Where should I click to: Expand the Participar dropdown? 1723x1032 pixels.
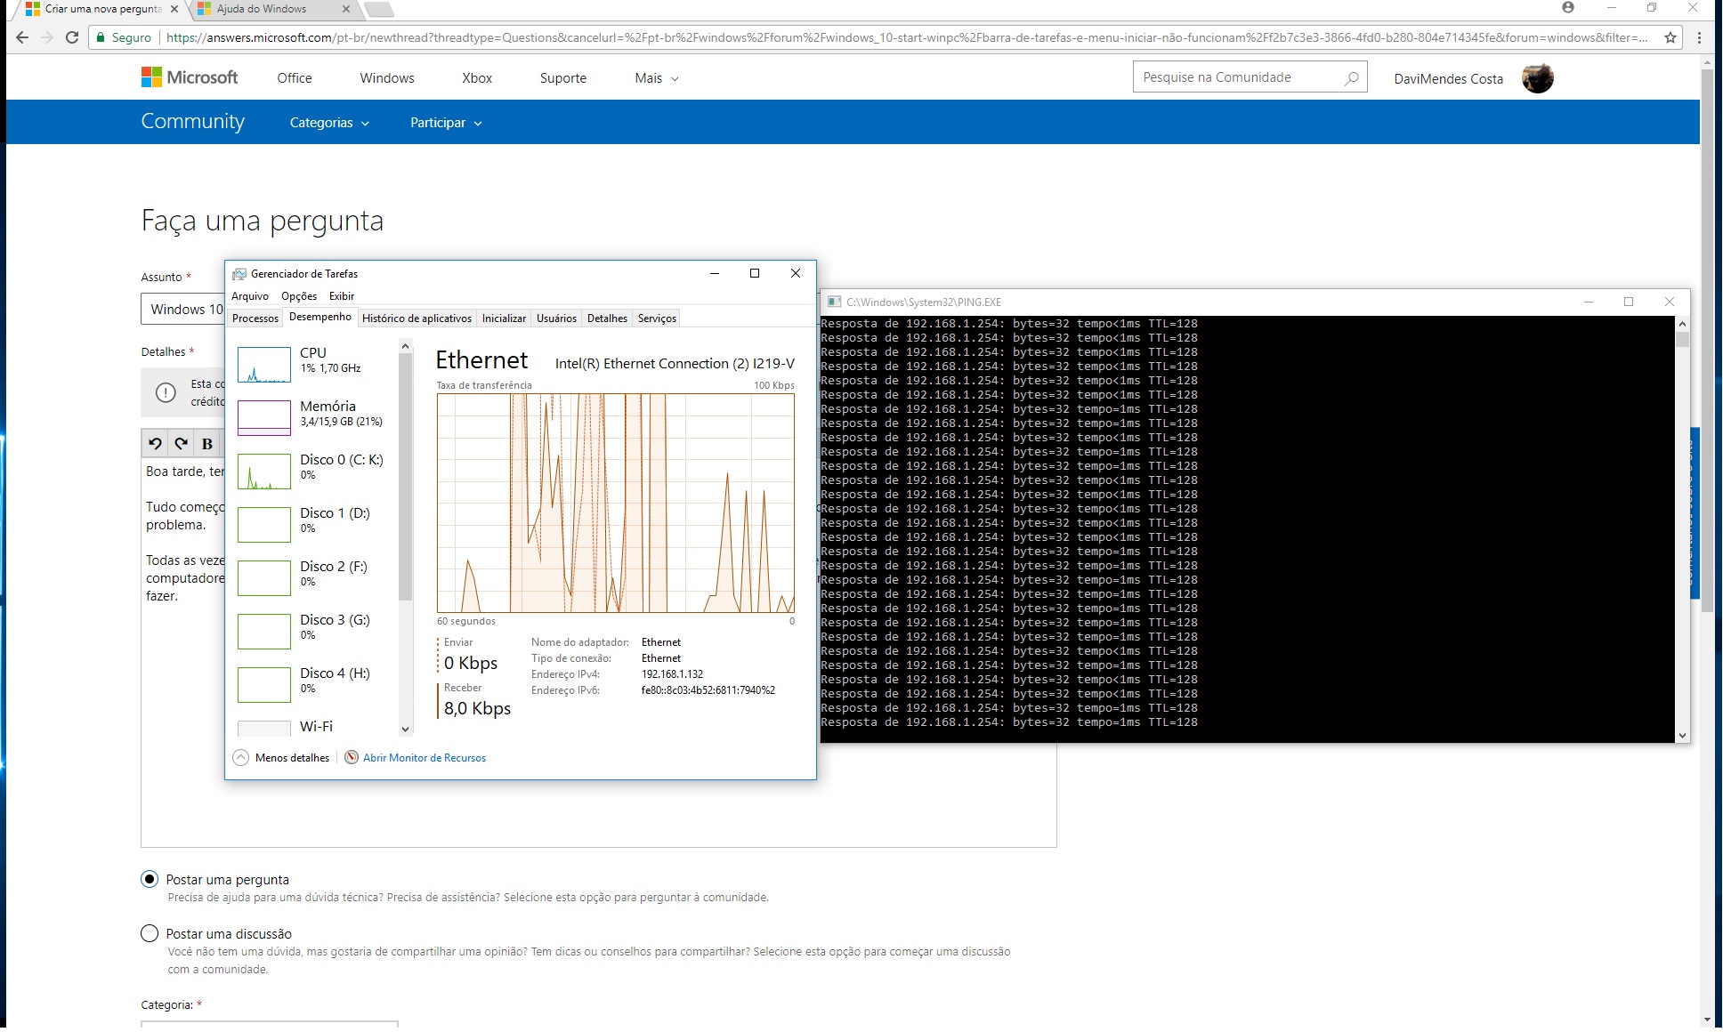tap(446, 123)
